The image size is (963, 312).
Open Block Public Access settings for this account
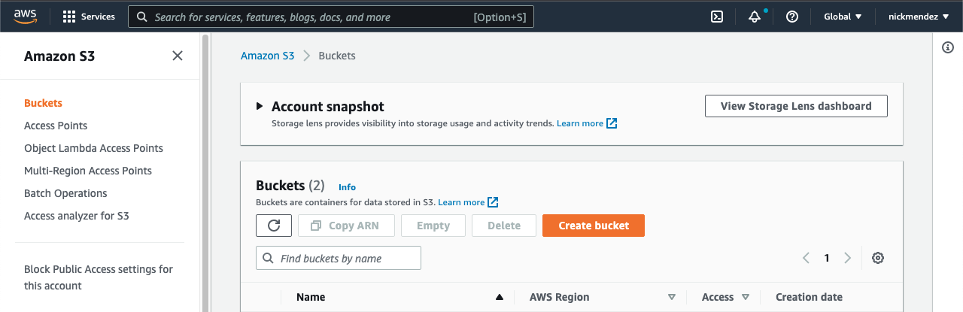99,277
